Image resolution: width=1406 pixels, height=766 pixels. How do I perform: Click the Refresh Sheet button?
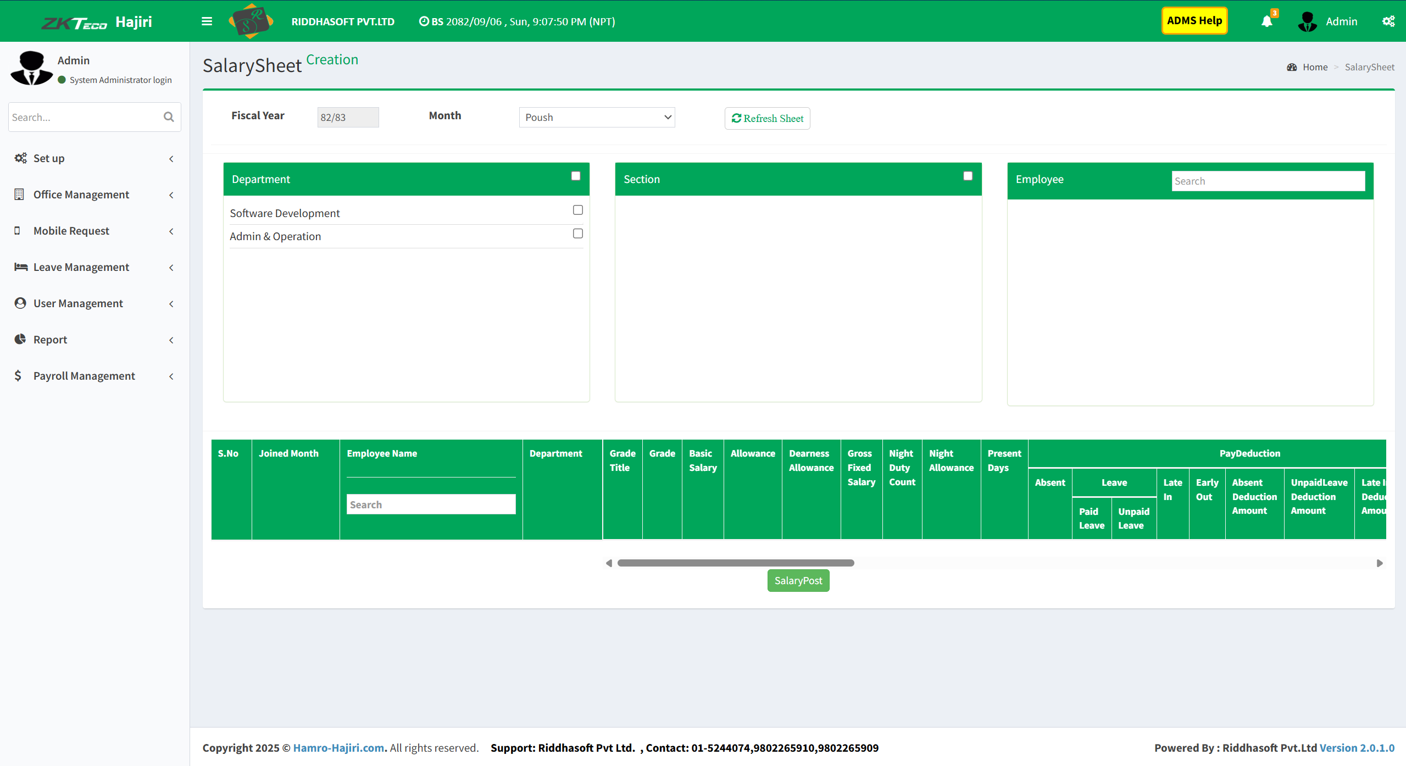(x=767, y=118)
